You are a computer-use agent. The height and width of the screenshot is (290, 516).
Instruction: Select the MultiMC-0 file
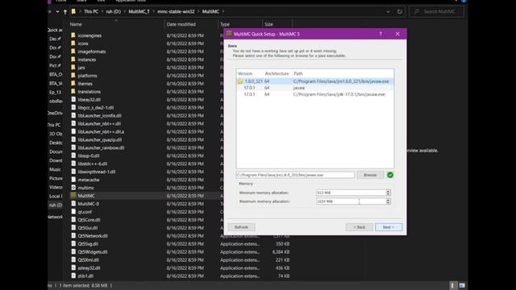coord(88,204)
